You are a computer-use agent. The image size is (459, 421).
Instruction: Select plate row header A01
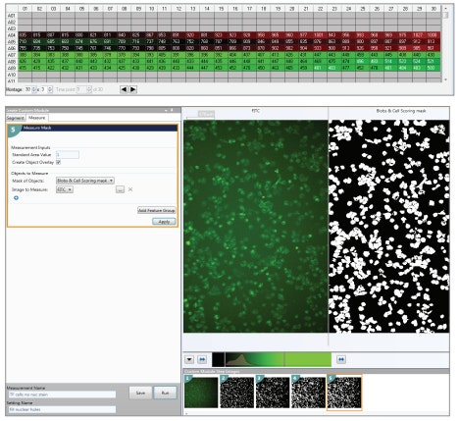click(12, 16)
